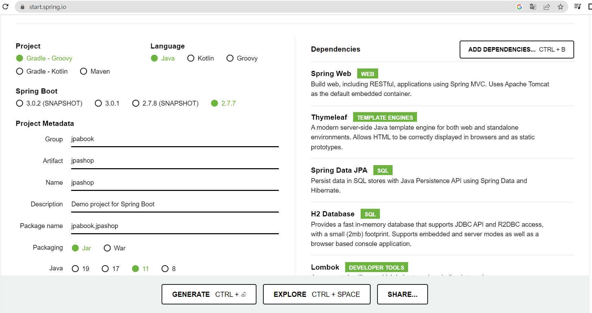592x313 pixels.
Task: Choose Kotlin as the language
Action: coord(200,58)
